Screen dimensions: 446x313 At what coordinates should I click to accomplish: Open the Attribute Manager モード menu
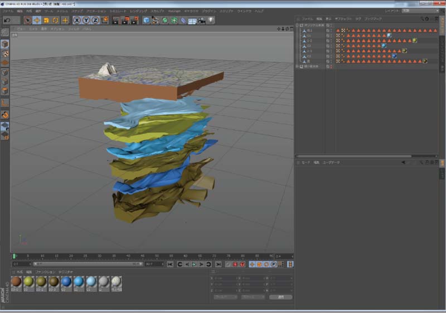(306, 162)
